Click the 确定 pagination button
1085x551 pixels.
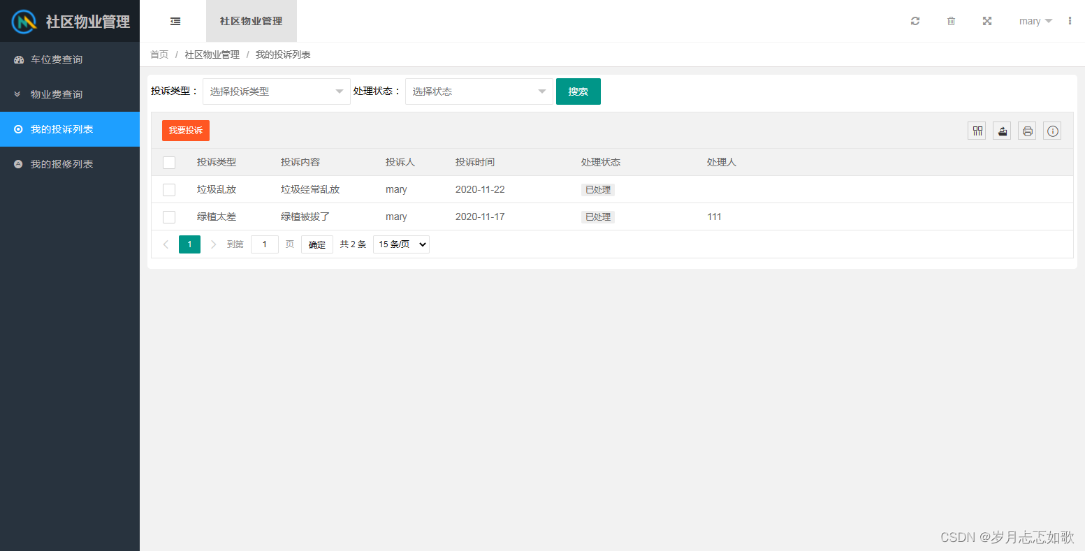(317, 244)
